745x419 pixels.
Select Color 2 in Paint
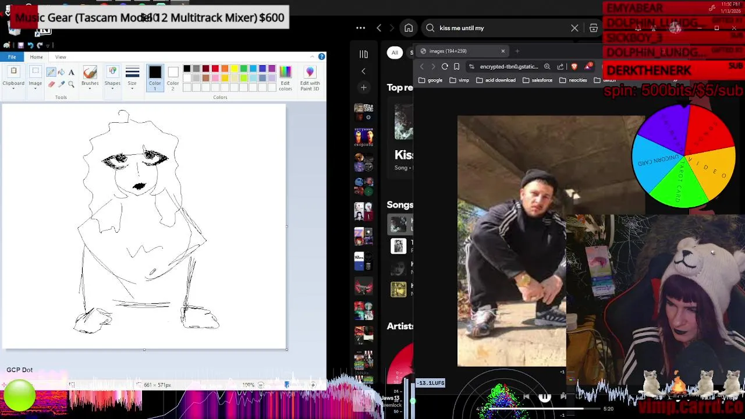click(x=173, y=77)
